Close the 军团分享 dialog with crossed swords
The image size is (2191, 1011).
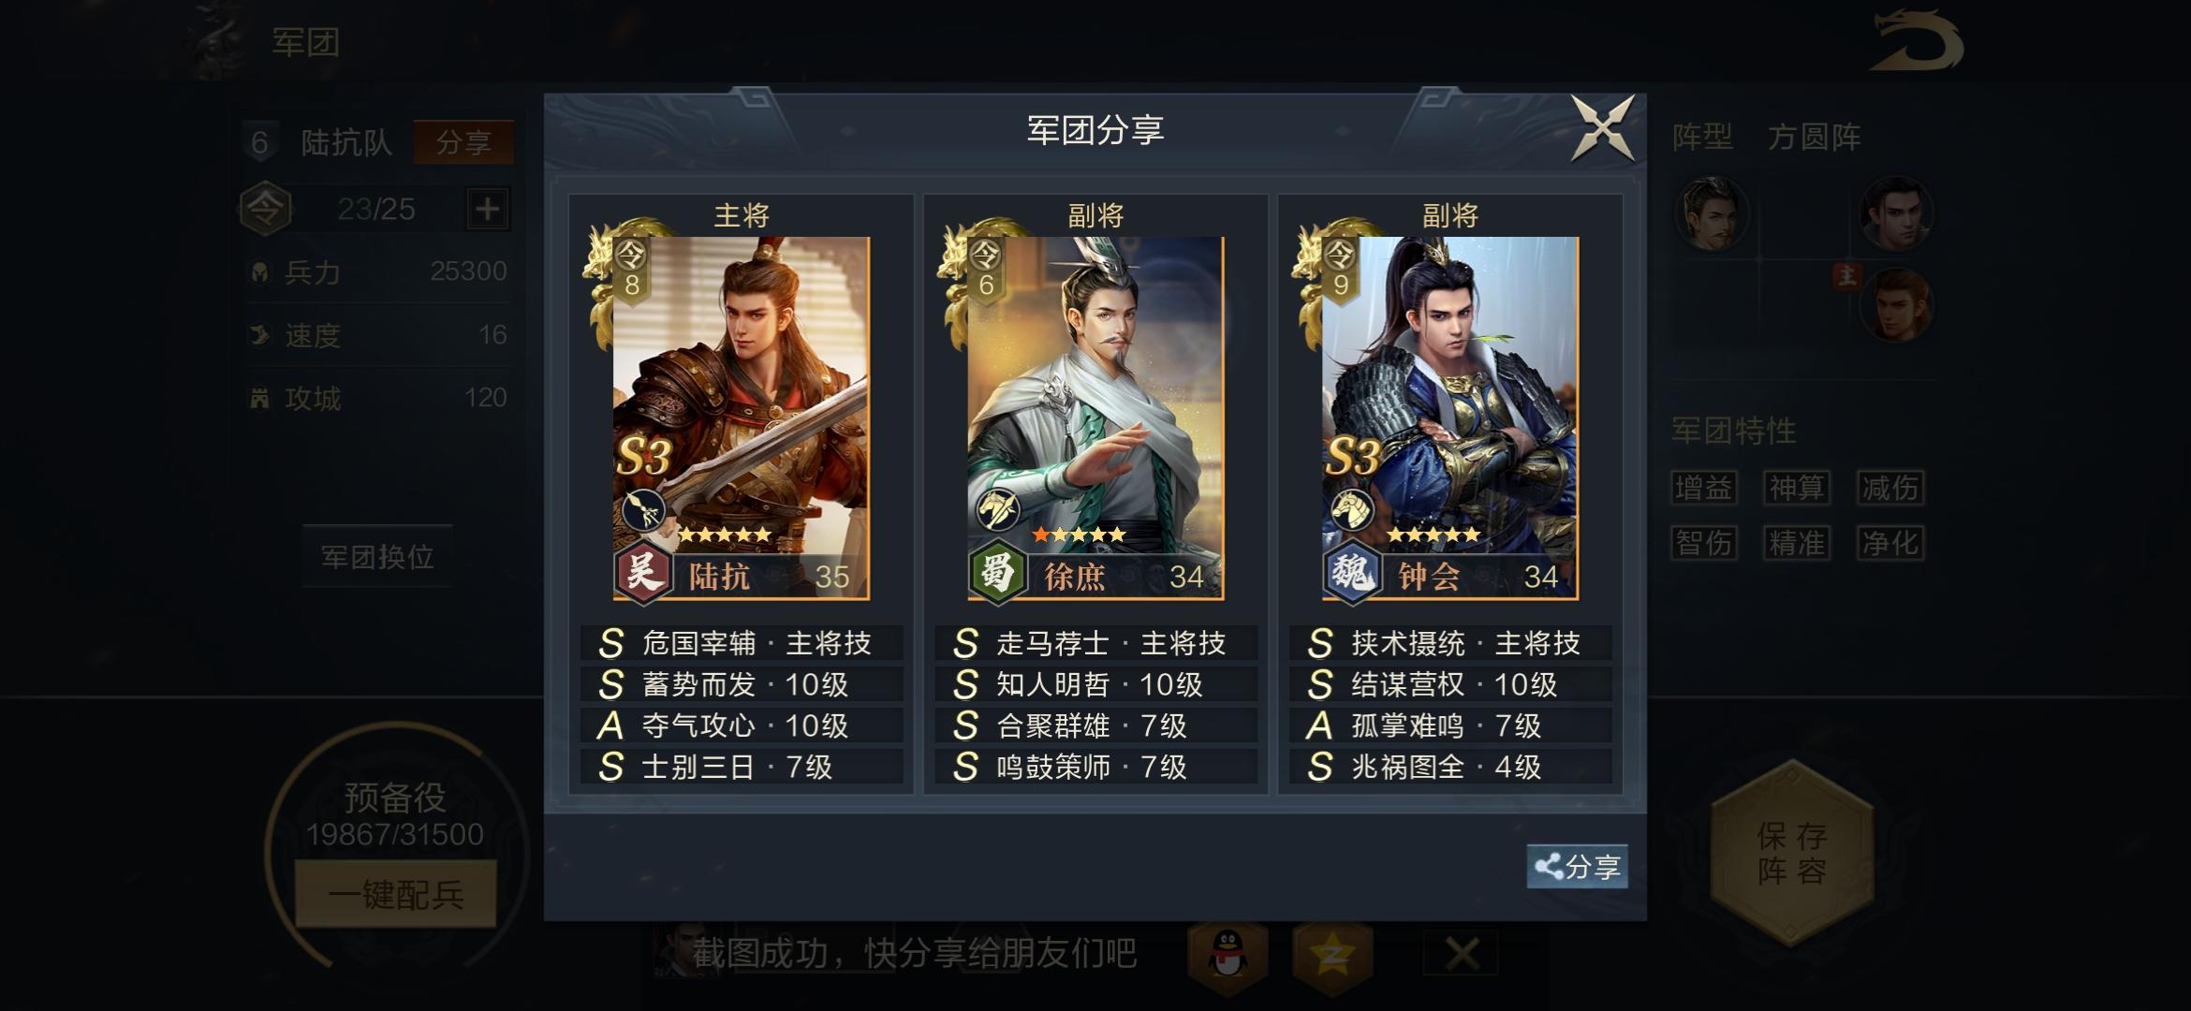click(1603, 128)
